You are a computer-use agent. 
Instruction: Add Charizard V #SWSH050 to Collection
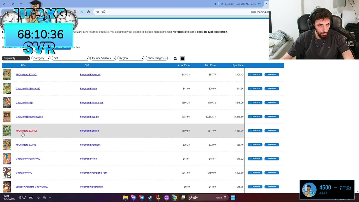[x=255, y=159]
